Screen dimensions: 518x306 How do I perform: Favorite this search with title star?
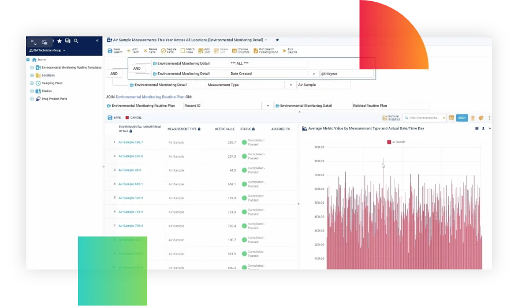[277, 40]
